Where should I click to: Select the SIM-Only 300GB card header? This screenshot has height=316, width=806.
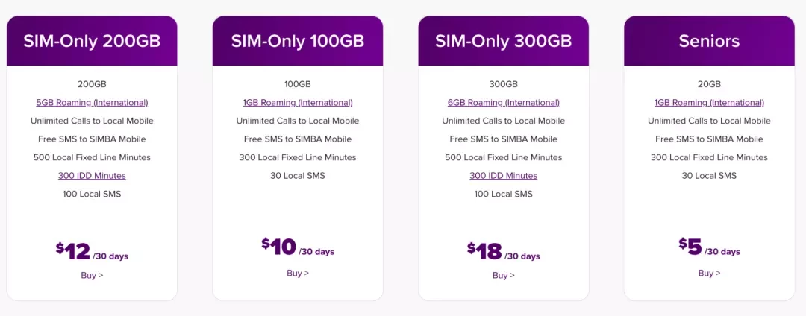click(503, 41)
